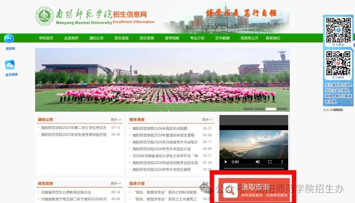The width and height of the screenshot is (355, 203).
Task: Play the video in the player
Action: 225,162
